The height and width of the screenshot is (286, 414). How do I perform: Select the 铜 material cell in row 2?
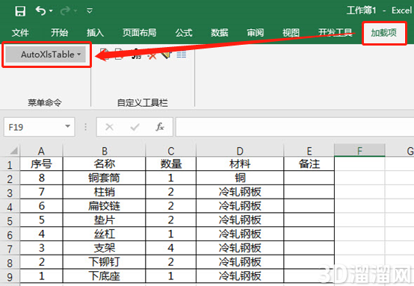pyautogui.click(x=240, y=178)
